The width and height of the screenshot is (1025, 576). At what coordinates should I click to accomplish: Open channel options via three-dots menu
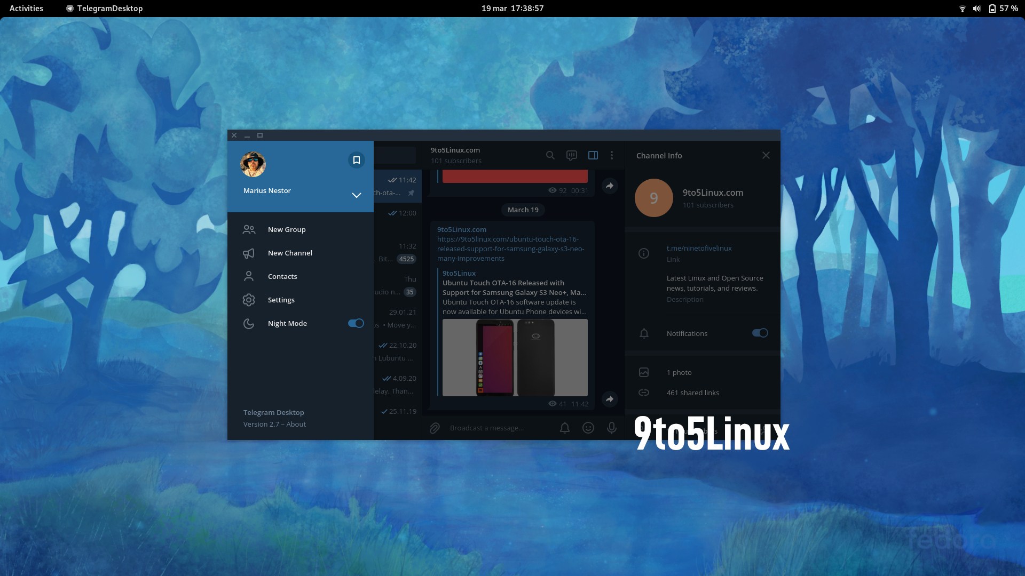[x=612, y=155]
